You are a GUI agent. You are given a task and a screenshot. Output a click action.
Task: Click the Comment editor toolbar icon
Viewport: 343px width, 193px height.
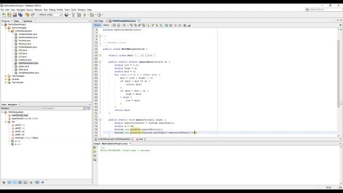185,25
